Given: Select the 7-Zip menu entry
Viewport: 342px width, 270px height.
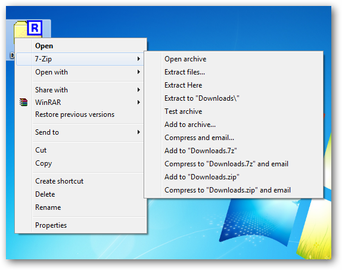Looking at the screenshot, I should pos(80,59).
